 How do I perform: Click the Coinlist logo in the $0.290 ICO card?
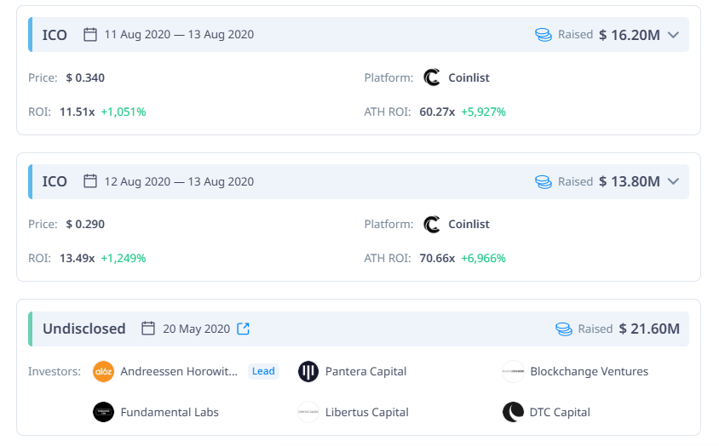tap(432, 224)
